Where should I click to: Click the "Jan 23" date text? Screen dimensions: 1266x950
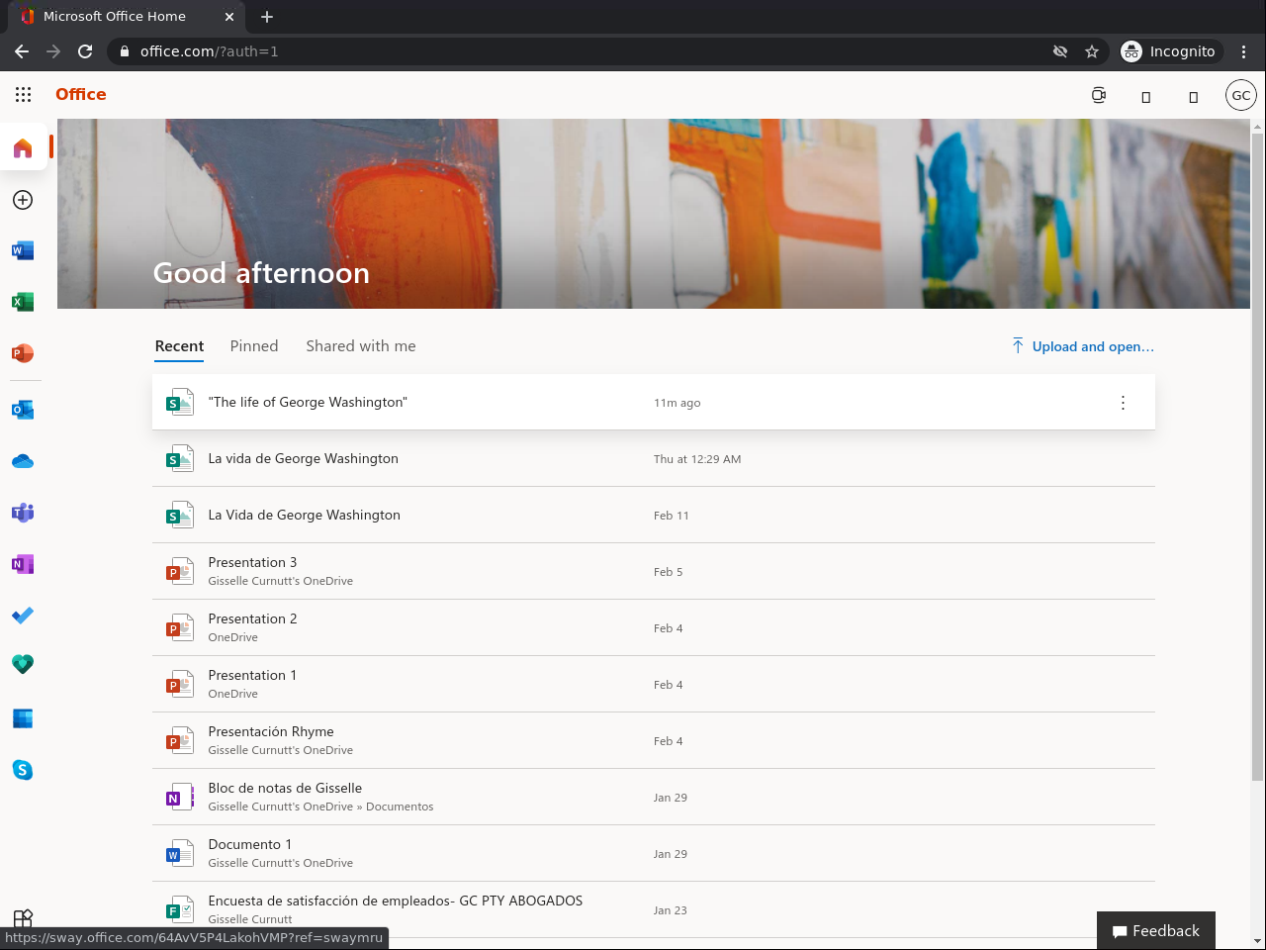point(671,910)
